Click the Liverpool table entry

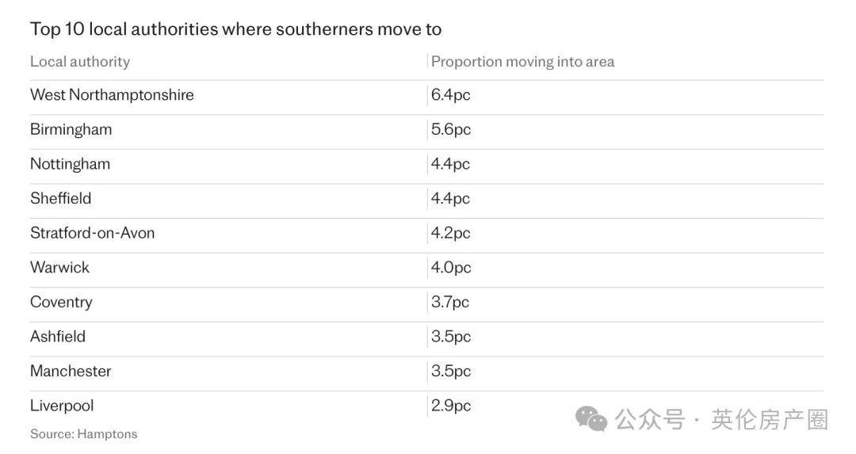point(62,406)
